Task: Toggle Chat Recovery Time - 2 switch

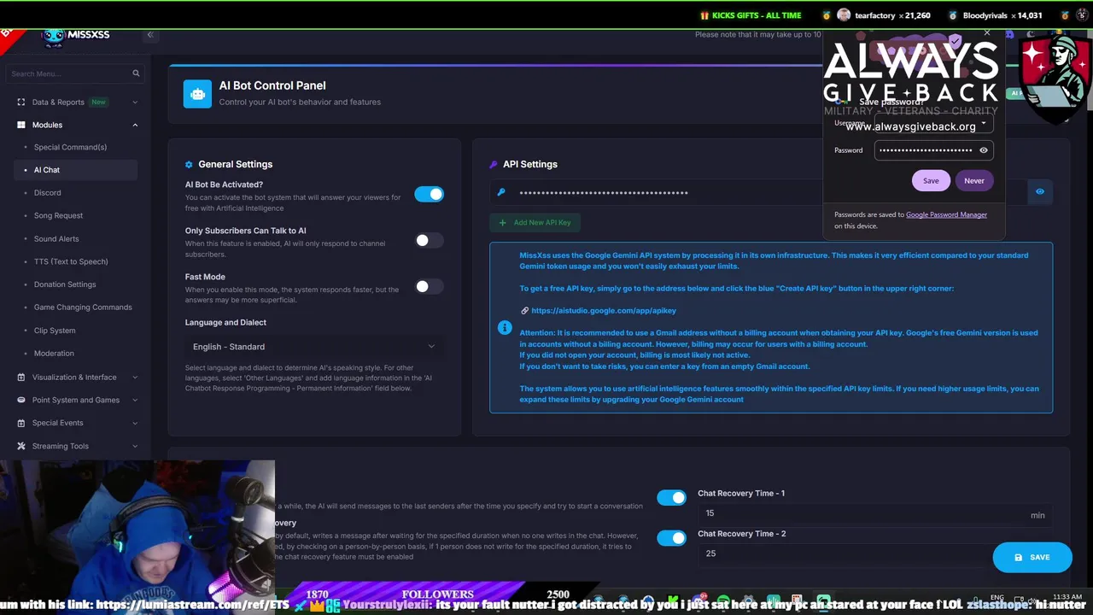Action: 671,538
